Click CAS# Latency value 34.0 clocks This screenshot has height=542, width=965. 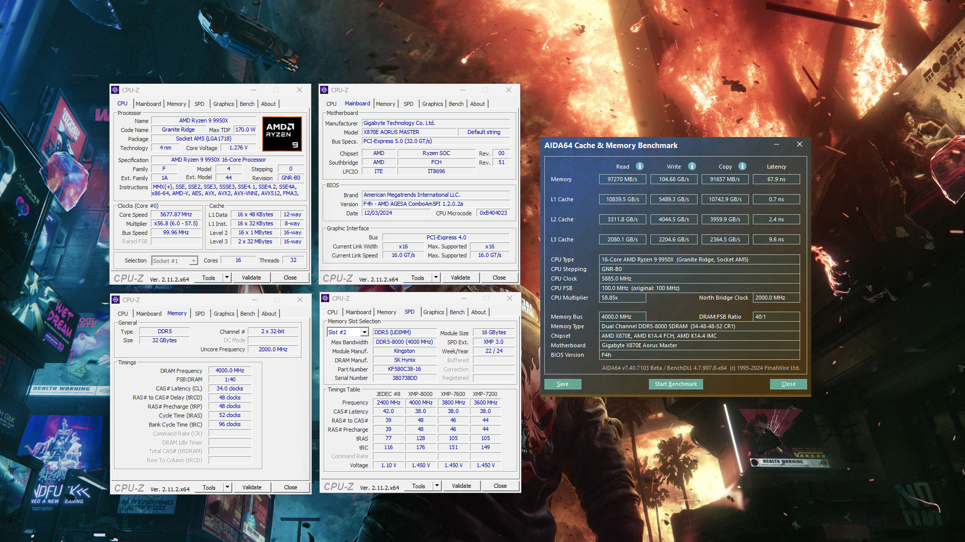[x=230, y=388]
